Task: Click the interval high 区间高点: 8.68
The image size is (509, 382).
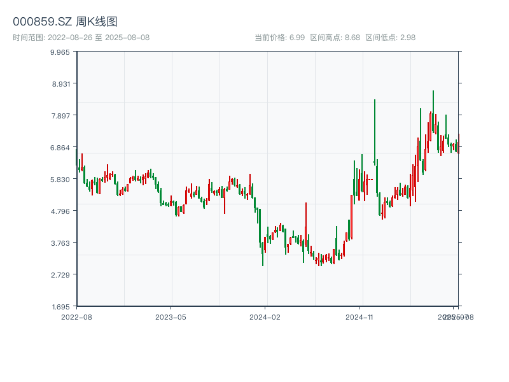Action: coord(335,38)
